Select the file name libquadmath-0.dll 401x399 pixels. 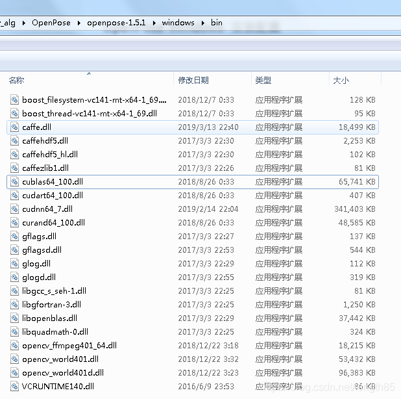55,331
